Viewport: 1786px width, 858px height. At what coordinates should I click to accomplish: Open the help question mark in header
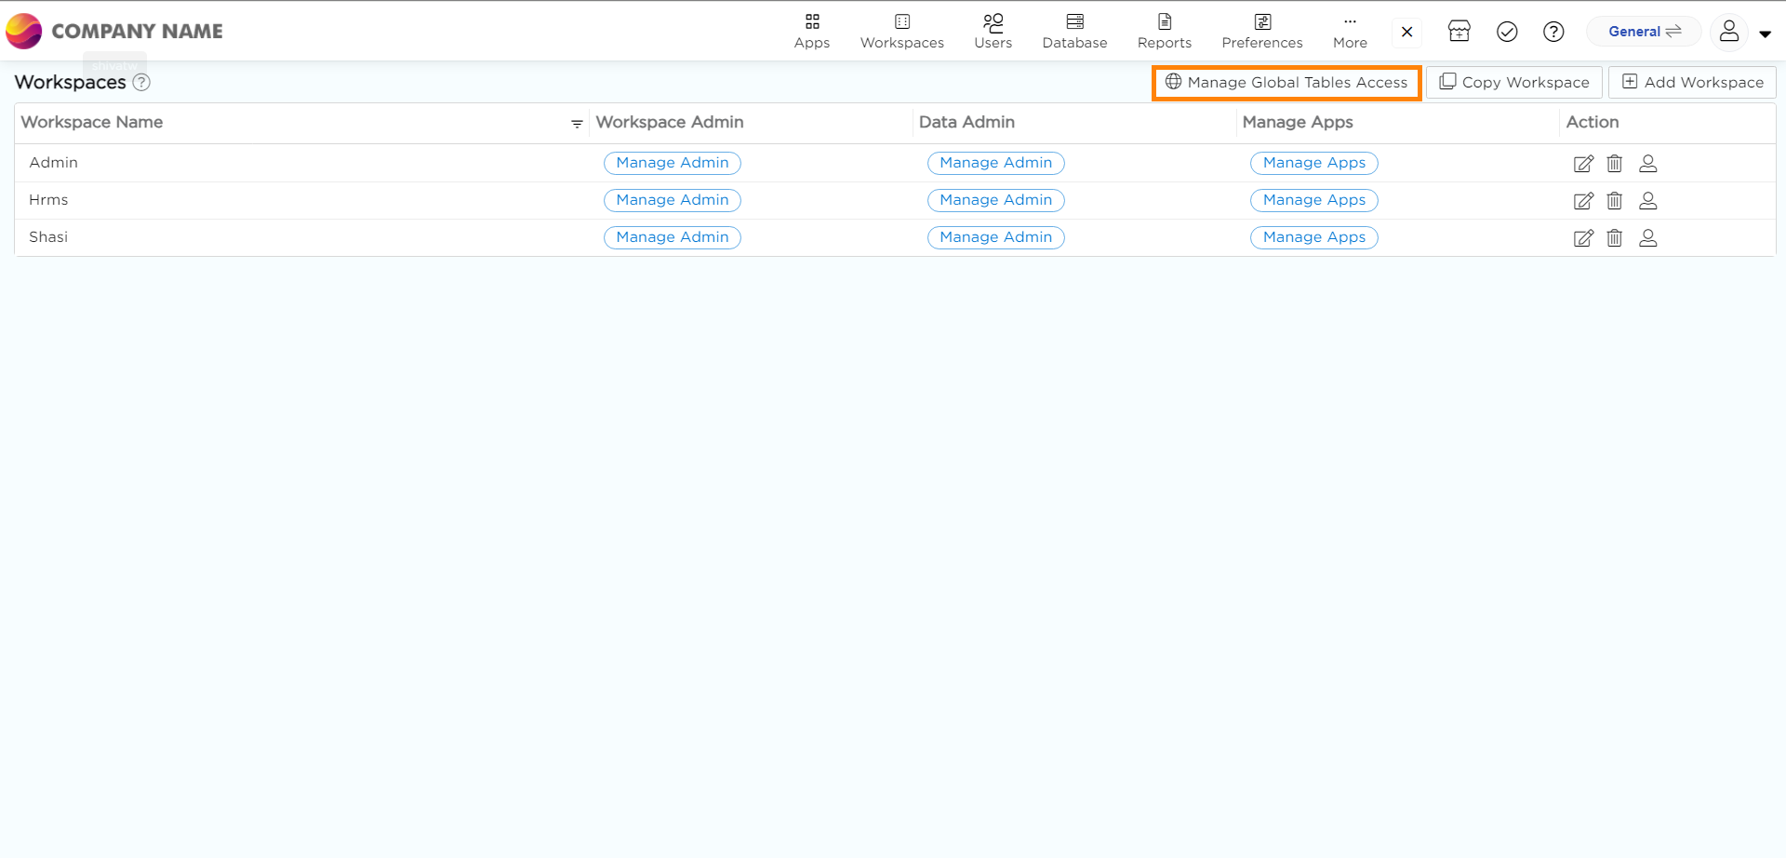pyautogui.click(x=1553, y=32)
